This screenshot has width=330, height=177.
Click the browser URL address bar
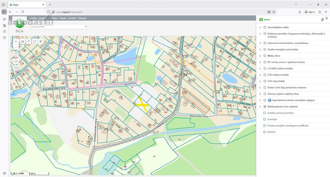pyautogui.click(x=161, y=12)
